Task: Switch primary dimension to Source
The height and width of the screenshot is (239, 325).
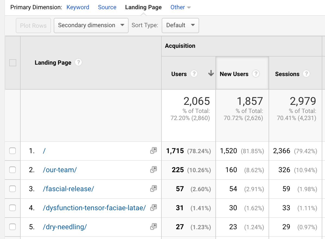Action: tap(107, 7)
